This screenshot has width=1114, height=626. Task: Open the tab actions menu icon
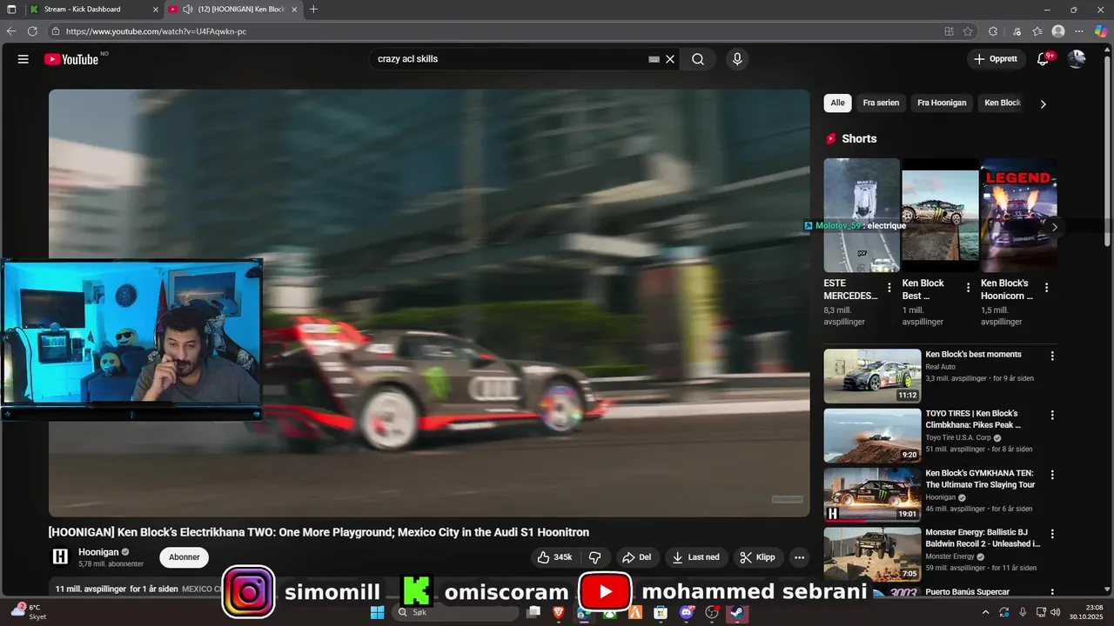[x=11, y=9]
